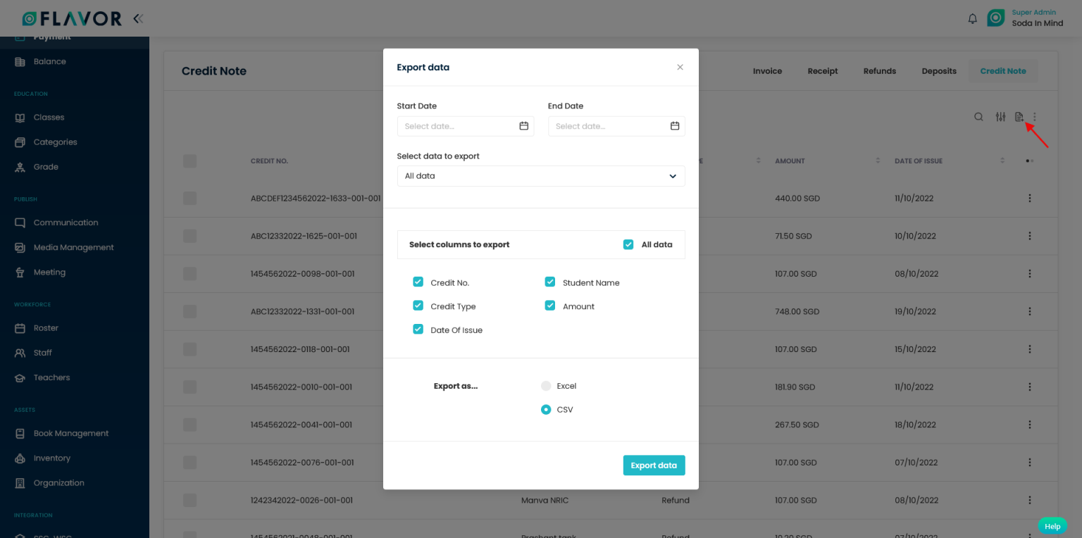The image size is (1082, 538).
Task: Click the export document icon
Action: click(x=1019, y=117)
